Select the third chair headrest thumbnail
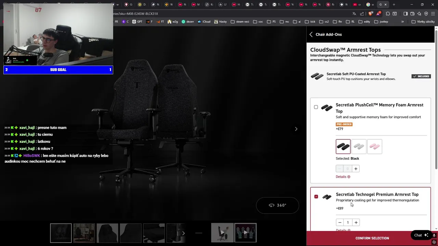Screen dimensions: 438x246 (x=107, y=233)
